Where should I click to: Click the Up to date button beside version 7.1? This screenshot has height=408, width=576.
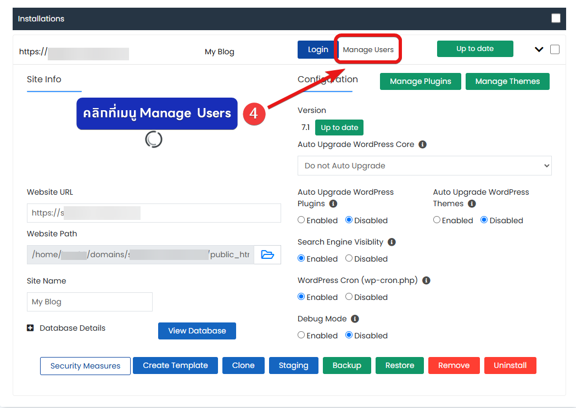(339, 128)
